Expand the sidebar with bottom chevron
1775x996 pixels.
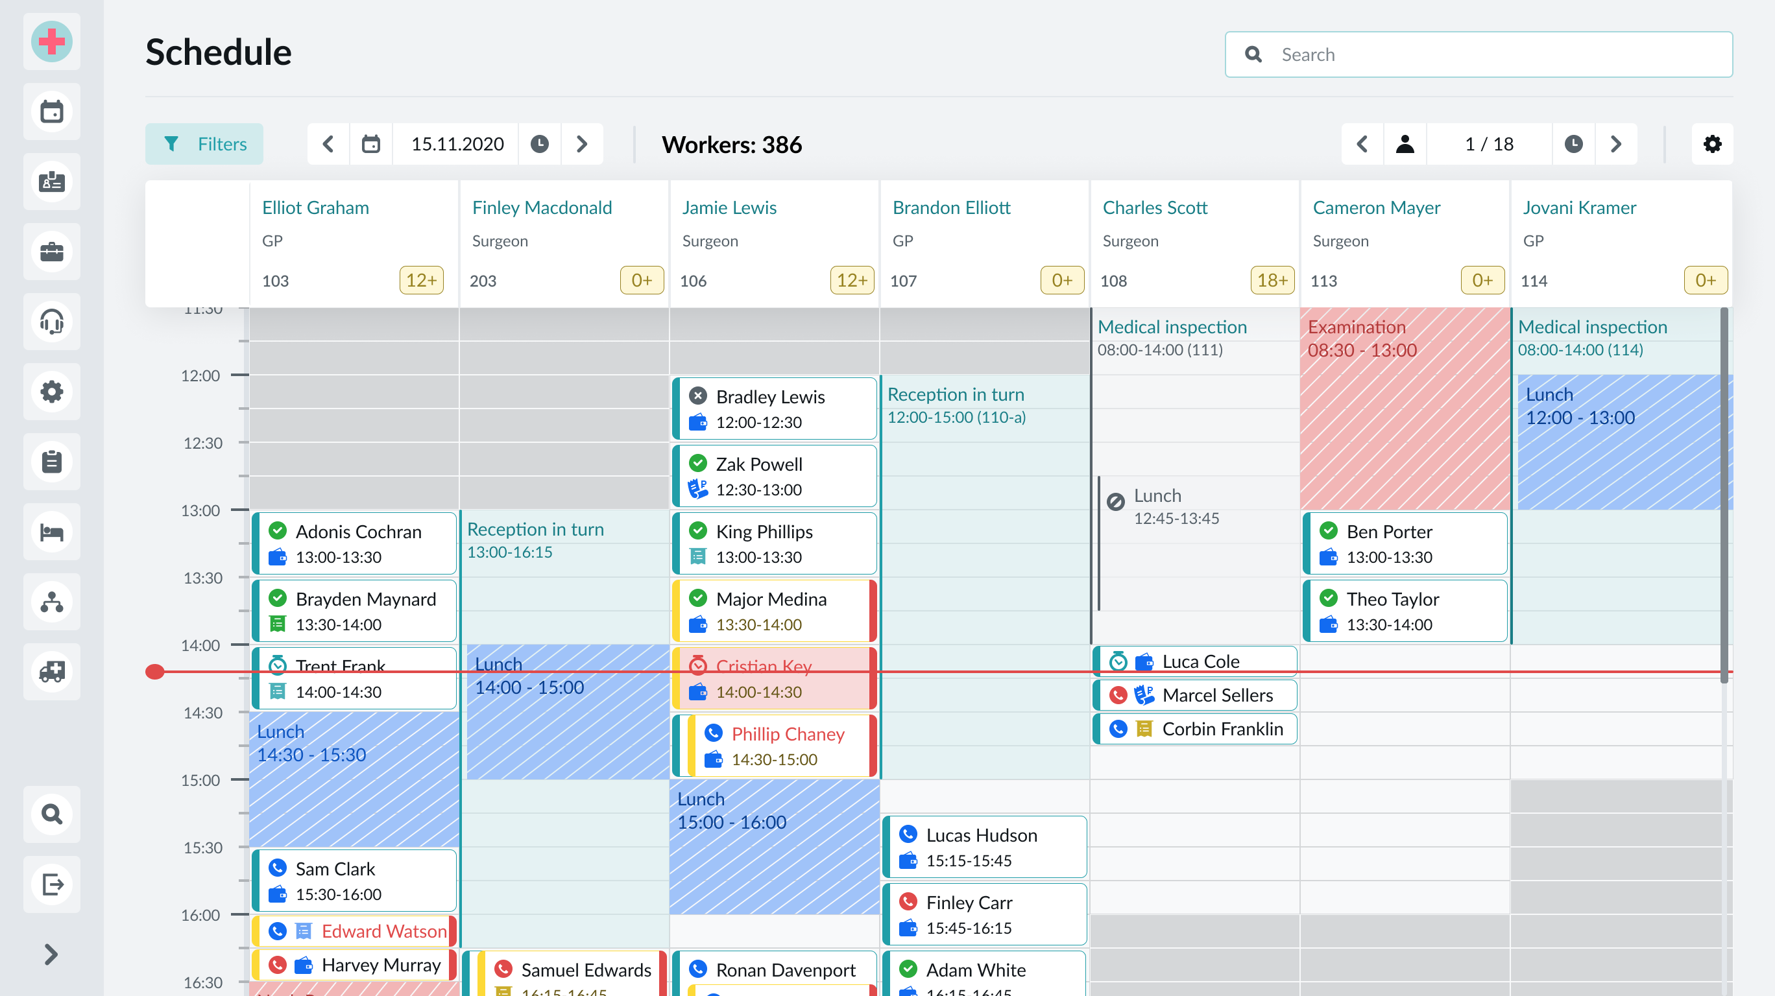tap(52, 954)
